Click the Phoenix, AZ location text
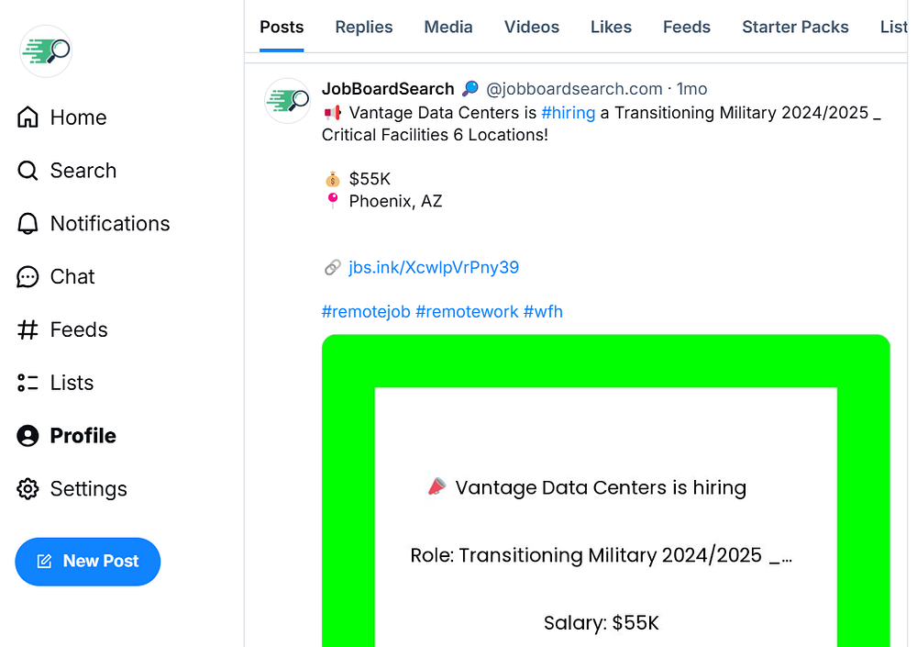The height and width of the screenshot is (647, 917). pyautogui.click(x=395, y=201)
